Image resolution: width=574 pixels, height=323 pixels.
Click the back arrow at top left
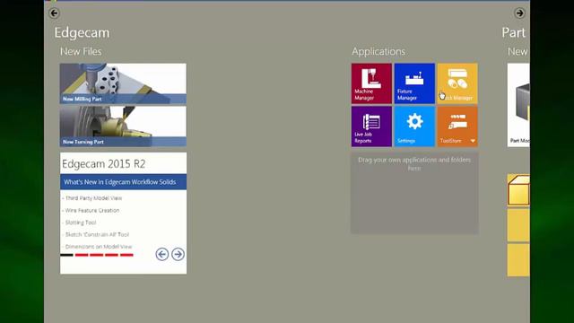54,13
